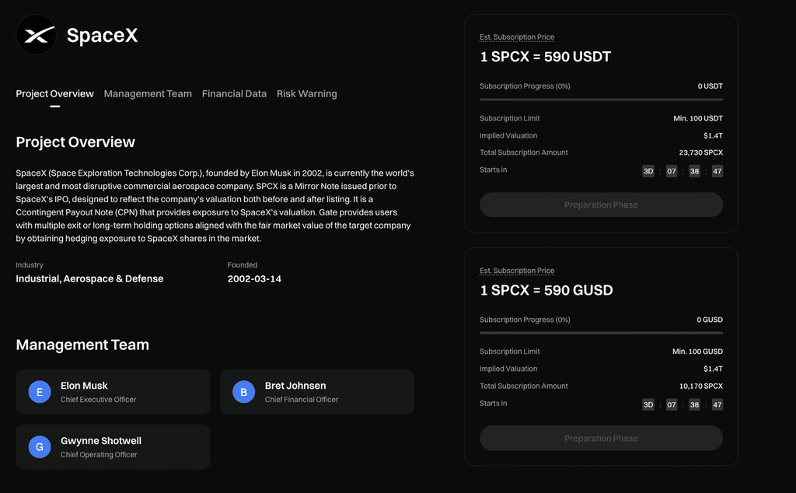Click Elon Musk's avatar icon

click(40, 392)
